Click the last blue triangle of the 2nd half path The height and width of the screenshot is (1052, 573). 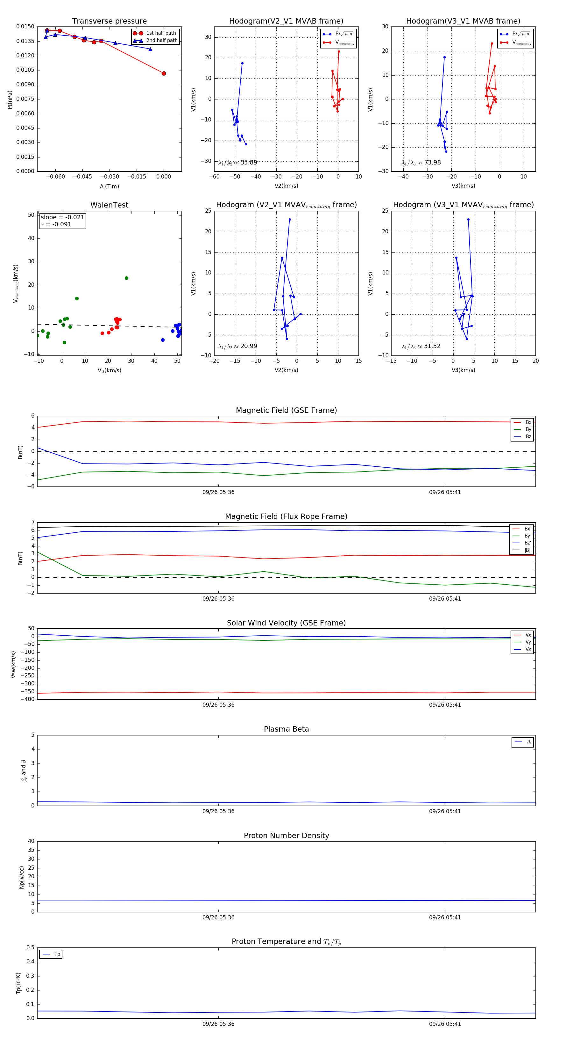tap(151, 49)
